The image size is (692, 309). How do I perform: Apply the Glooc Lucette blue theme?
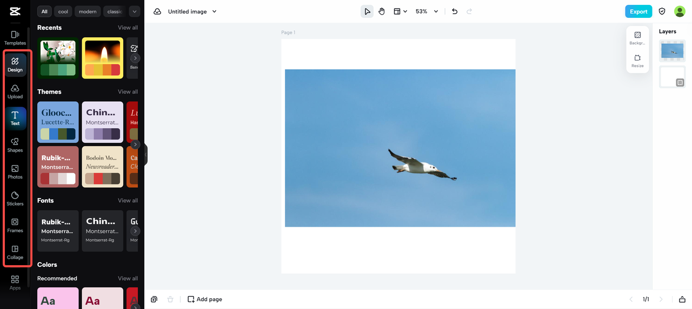(x=58, y=122)
